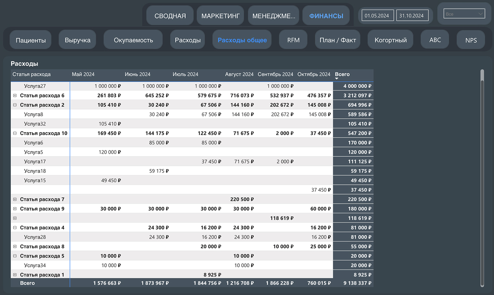Open the Все dropdown filter
The width and height of the screenshot is (494, 295).
[x=464, y=14]
